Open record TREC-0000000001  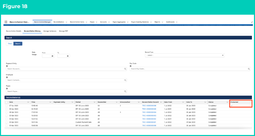[149, 122]
